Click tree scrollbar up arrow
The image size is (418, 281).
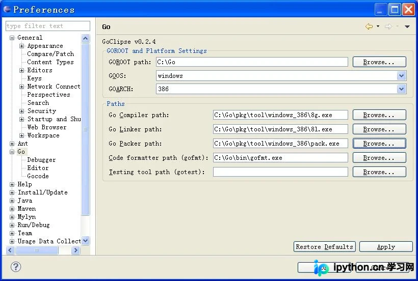85,38
